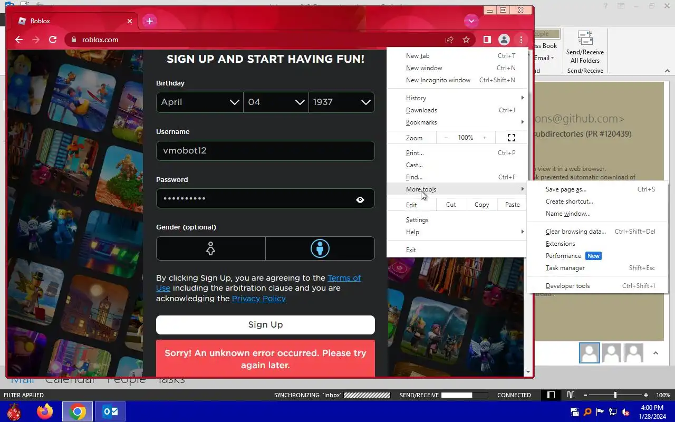Screen dimensions: 675x422
Task: Open the birthday year dropdown showing 1937
Action: [x=342, y=102]
